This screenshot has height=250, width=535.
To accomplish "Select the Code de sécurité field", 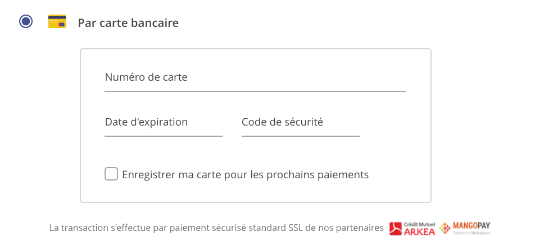I will point(300,122).
